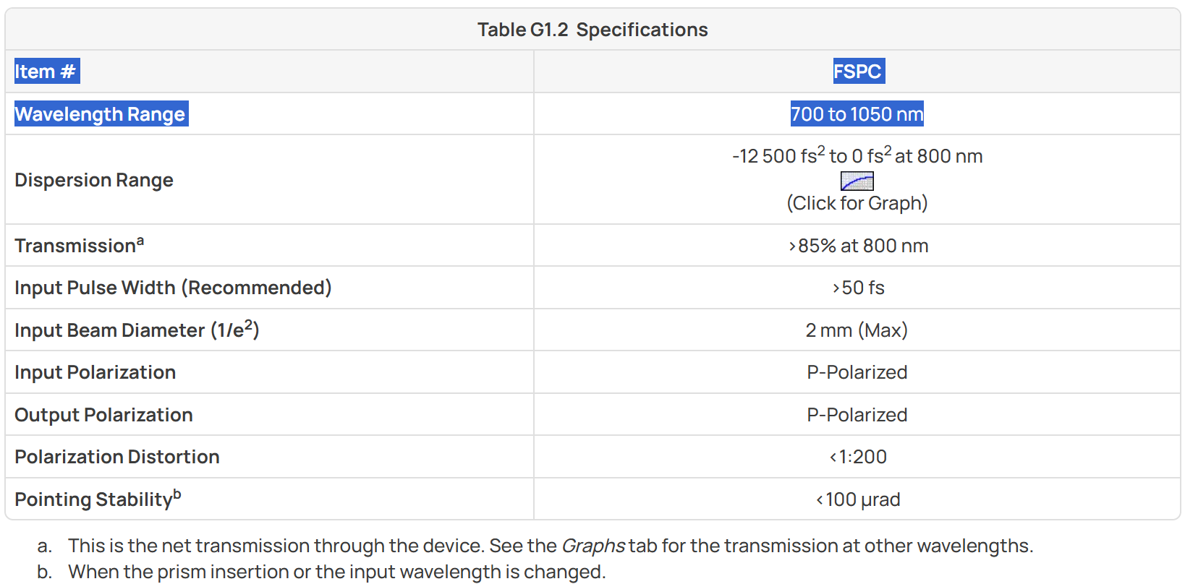Open the dispersion range graph thumbnail
The width and height of the screenshot is (1185, 584).
pyautogui.click(x=857, y=181)
